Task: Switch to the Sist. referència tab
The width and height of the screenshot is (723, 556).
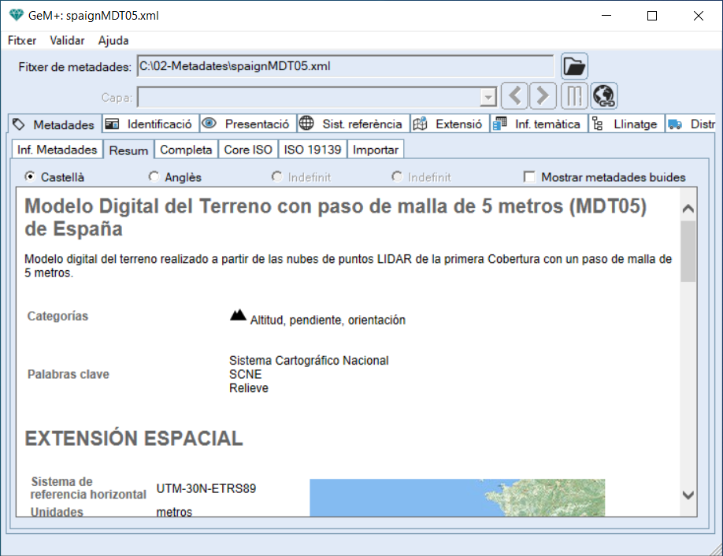Action: click(353, 124)
